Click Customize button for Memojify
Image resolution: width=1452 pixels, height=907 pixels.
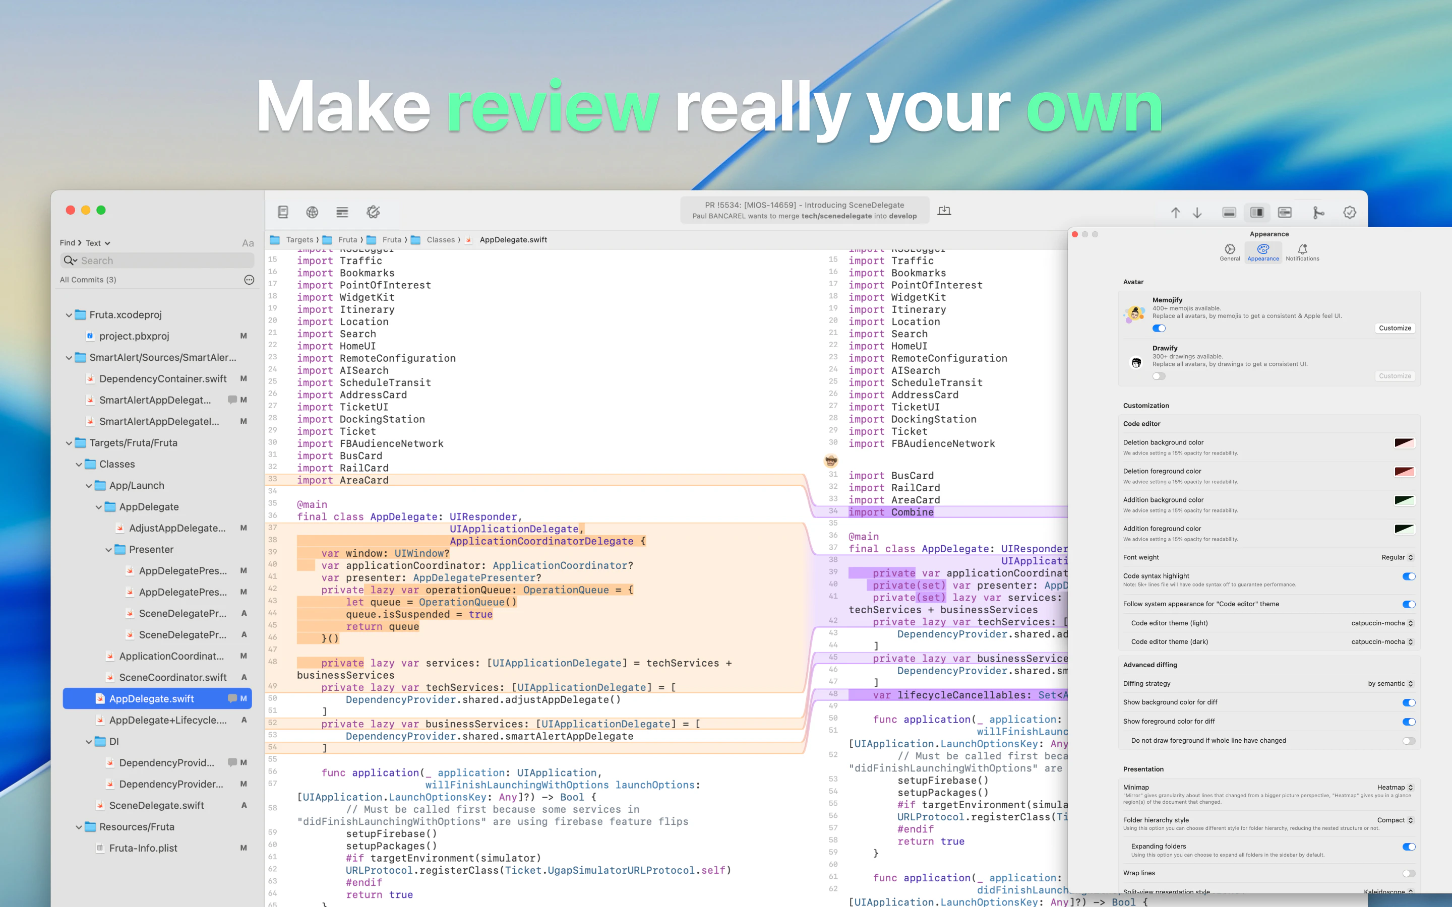(1395, 328)
